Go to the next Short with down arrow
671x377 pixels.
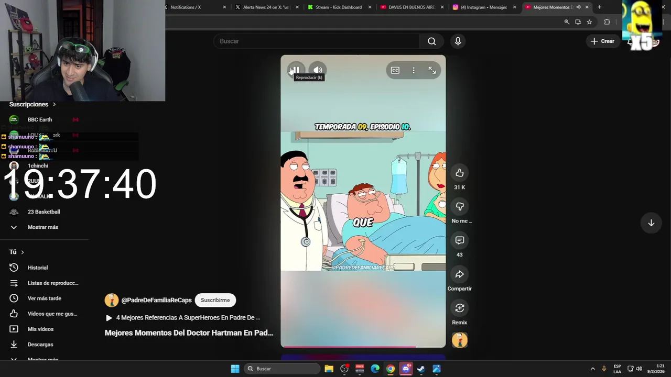651,223
